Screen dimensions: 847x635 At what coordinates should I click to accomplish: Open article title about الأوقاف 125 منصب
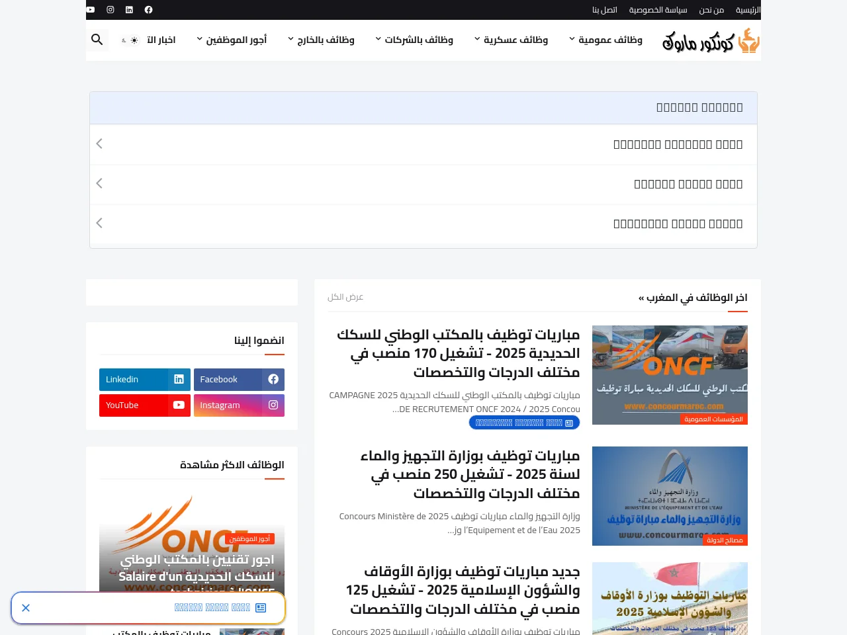(463, 590)
